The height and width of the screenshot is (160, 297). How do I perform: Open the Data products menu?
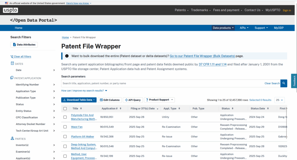point(223,28)
